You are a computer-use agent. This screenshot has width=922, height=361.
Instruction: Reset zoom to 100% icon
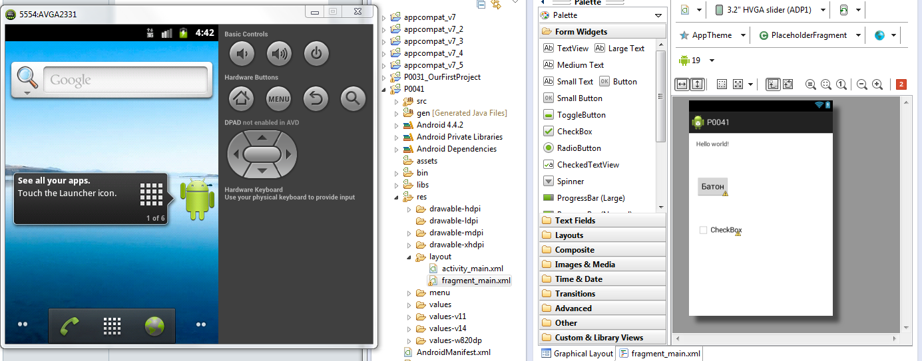(x=841, y=84)
